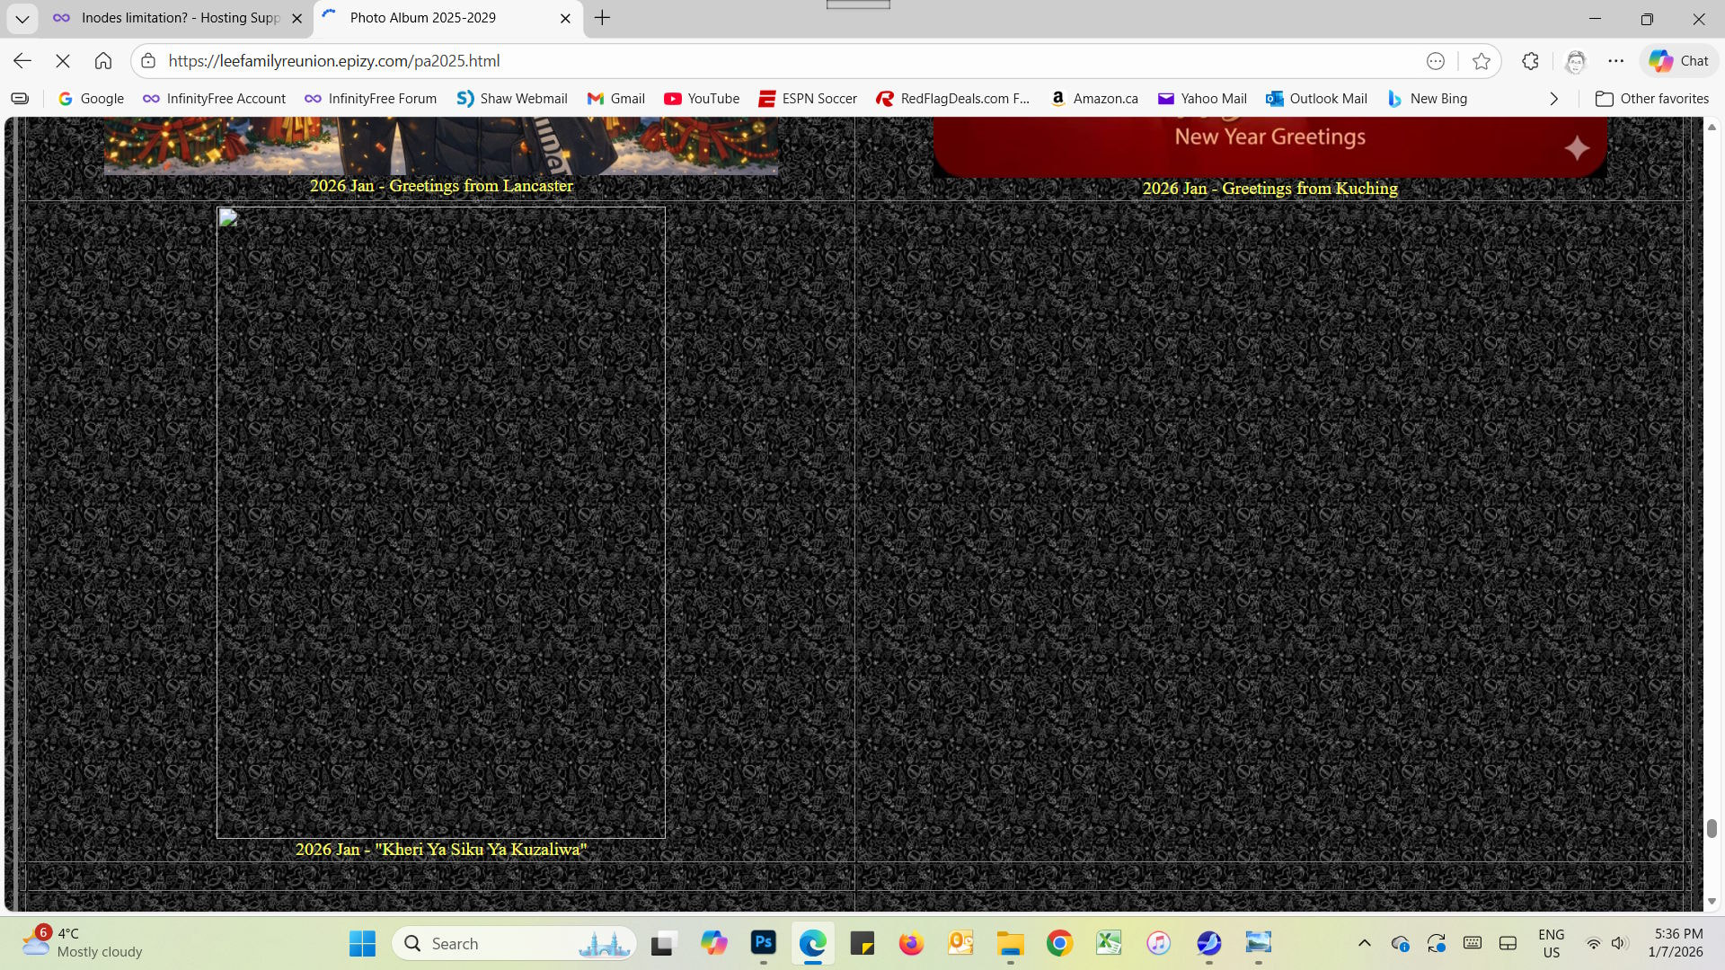1725x970 pixels.
Task: Expand more favorites bar overflow chevron
Action: pyautogui.click(x=1553, y=99)
